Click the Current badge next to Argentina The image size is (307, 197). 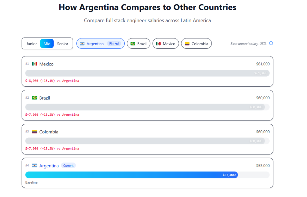click(68, 166)
